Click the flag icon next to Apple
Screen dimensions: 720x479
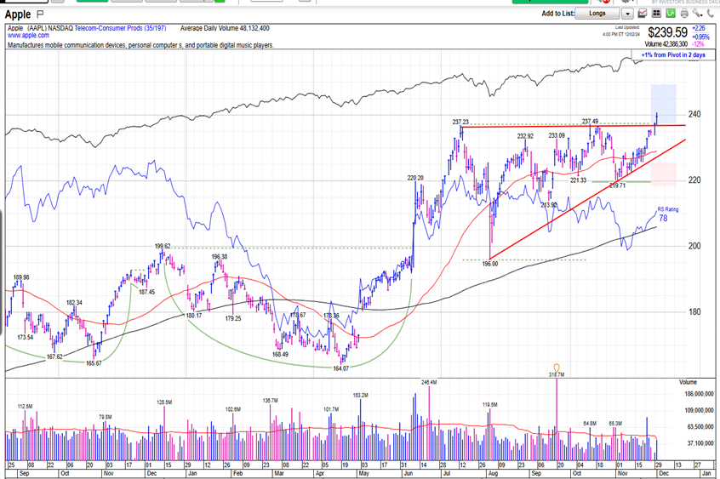point(41,14)
